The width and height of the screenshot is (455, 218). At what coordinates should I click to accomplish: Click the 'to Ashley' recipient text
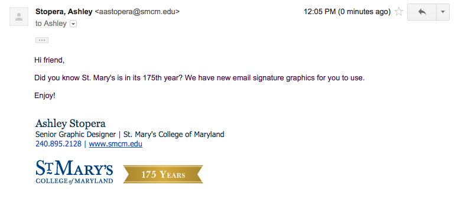tap(51, 24)
